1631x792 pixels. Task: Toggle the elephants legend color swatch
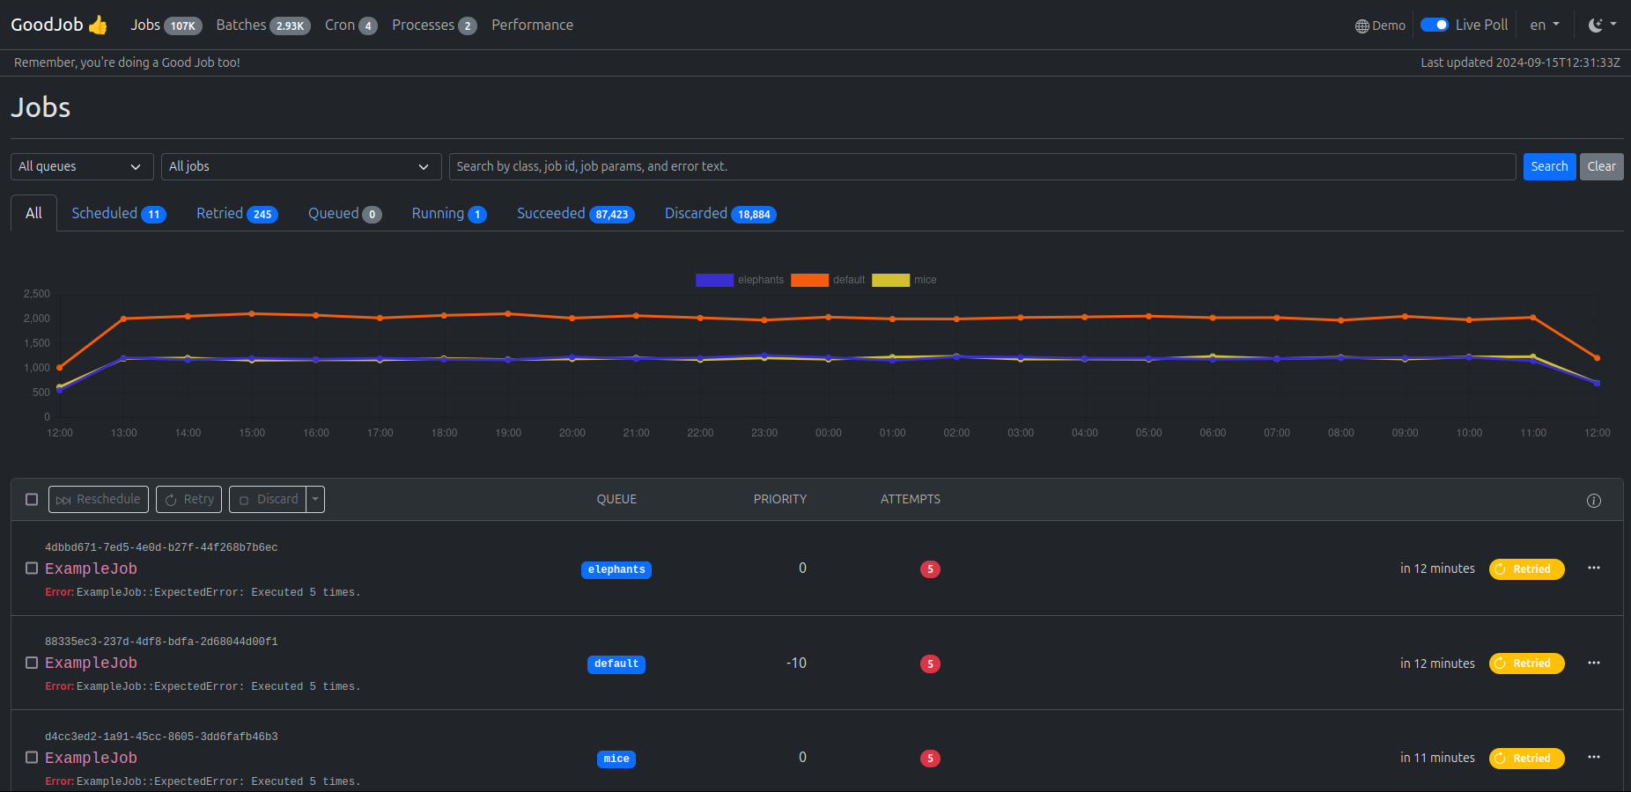point(714,281)
